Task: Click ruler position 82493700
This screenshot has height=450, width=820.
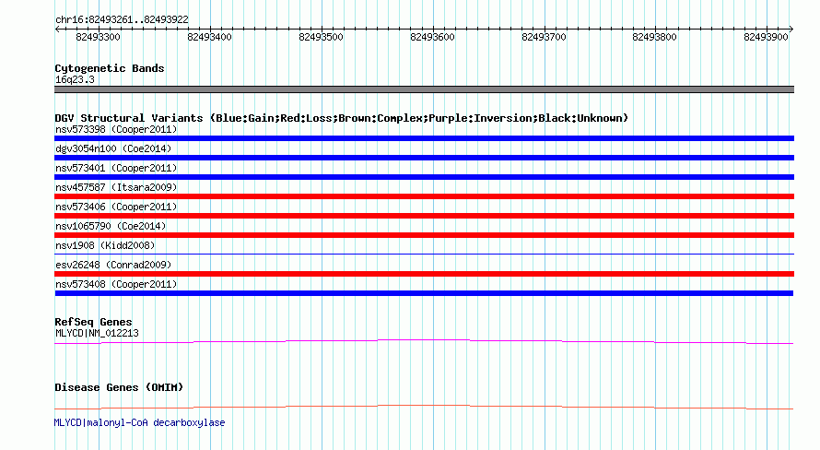Action: click(544, 37)
